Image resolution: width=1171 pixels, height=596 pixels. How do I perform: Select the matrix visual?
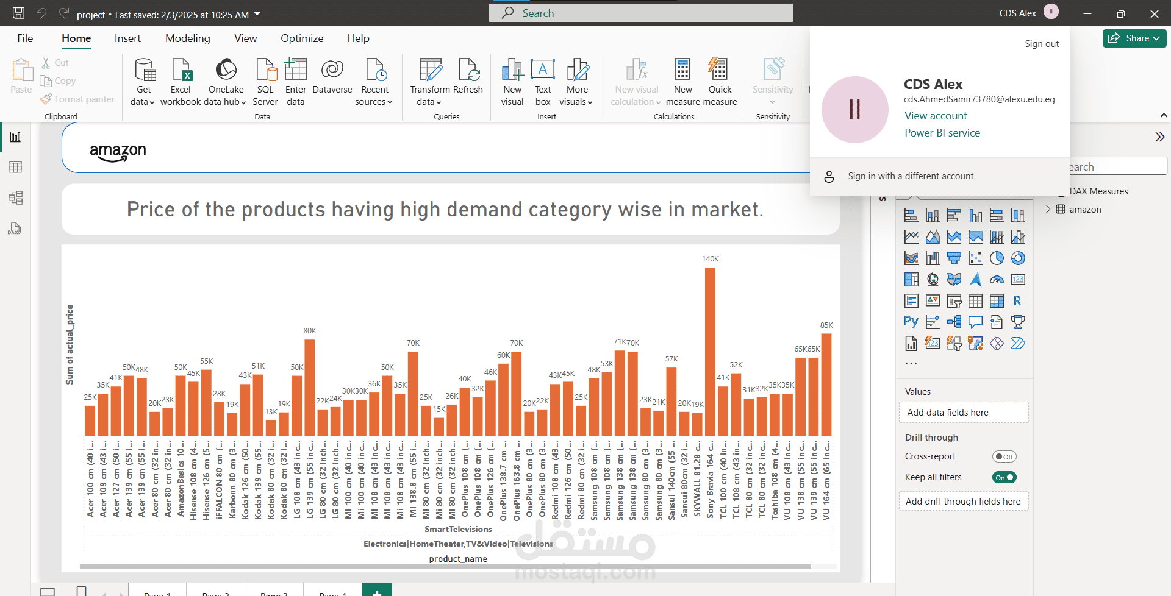pyautogui.click(x=997, y=301)
